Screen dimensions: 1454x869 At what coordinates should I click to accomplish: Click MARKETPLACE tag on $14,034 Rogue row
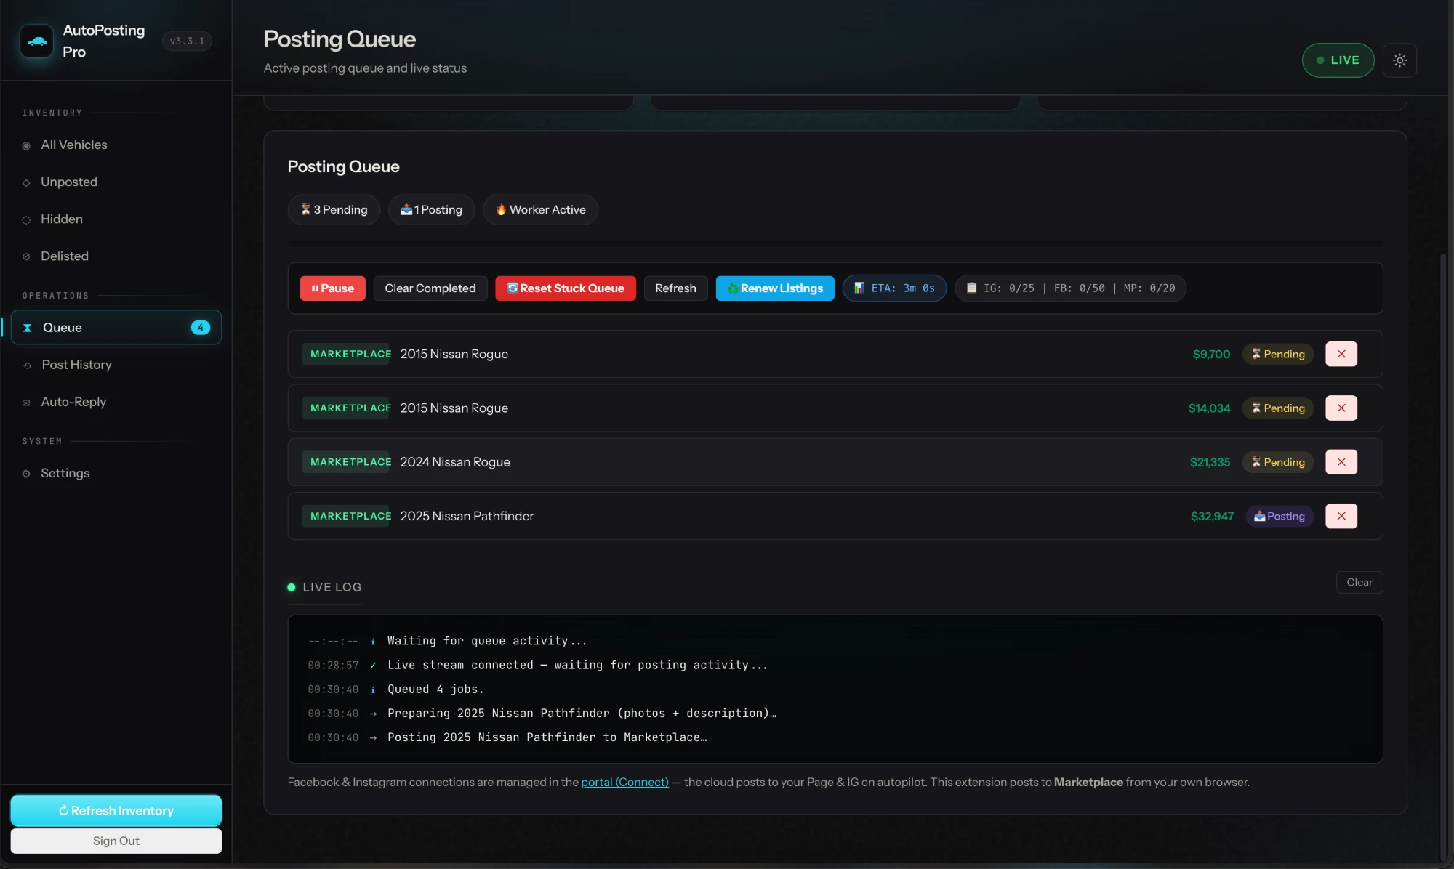click(347, 408)
